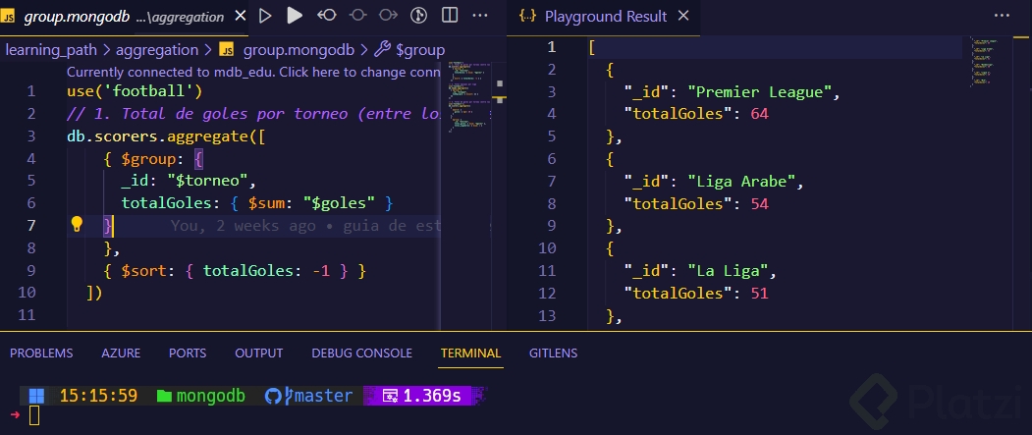The width and height of the screenshot is (1032, 435).
Task: Select the Playground Result tab
Action: pos(604,17)
